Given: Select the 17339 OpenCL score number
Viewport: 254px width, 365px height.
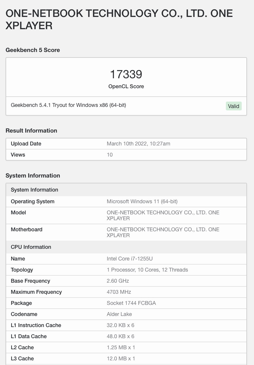Looking at the screenshot, I should click(x=126, y=74).
